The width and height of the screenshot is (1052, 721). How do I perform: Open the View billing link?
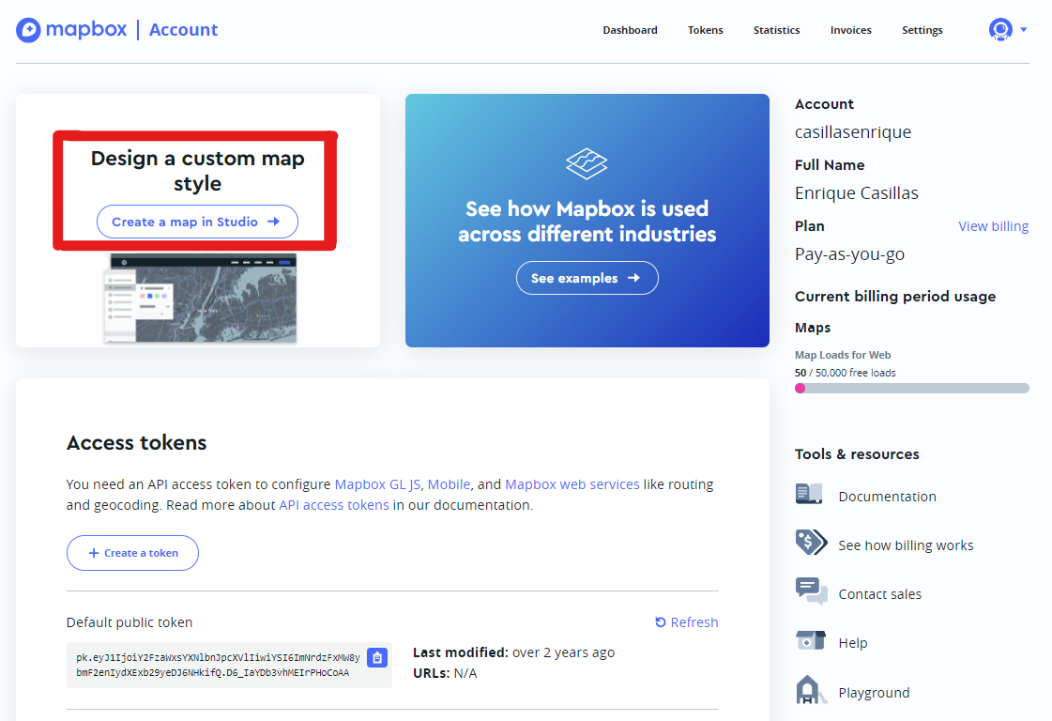point(993,226)
